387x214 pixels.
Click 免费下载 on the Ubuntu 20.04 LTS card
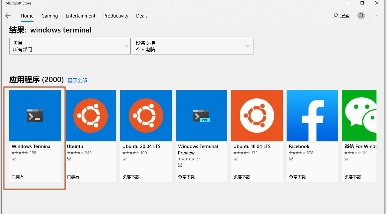[x=131, y=177]
